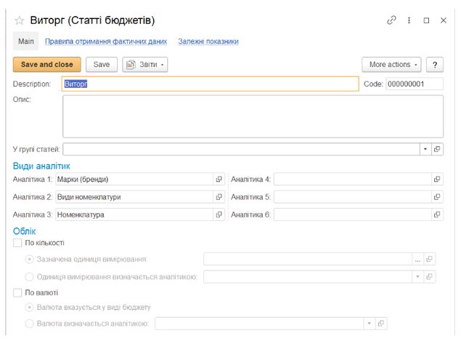Open item icon next to У групі статей
Image resolution: width=461 pixels, height=349 pixels.
[x=436, y=149]
